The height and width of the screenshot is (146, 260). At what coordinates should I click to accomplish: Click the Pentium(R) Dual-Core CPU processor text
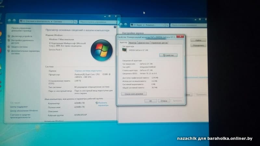tap(92, 76)
